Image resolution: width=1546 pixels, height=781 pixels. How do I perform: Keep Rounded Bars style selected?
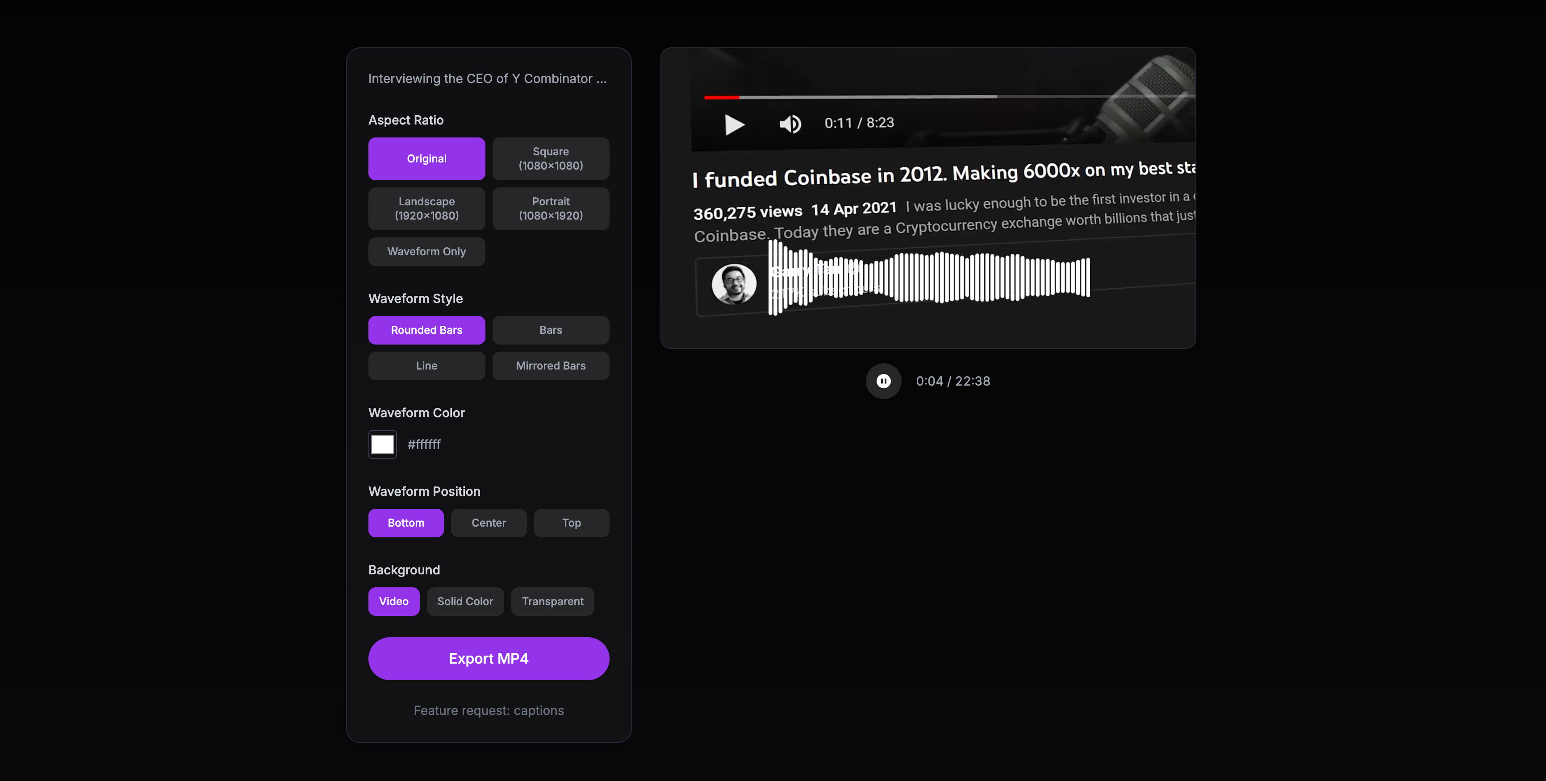[x=426, y=330]
